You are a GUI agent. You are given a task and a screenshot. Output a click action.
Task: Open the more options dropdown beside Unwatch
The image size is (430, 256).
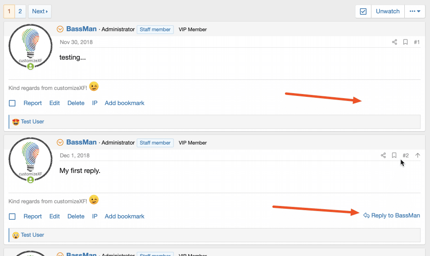point(415,11)
